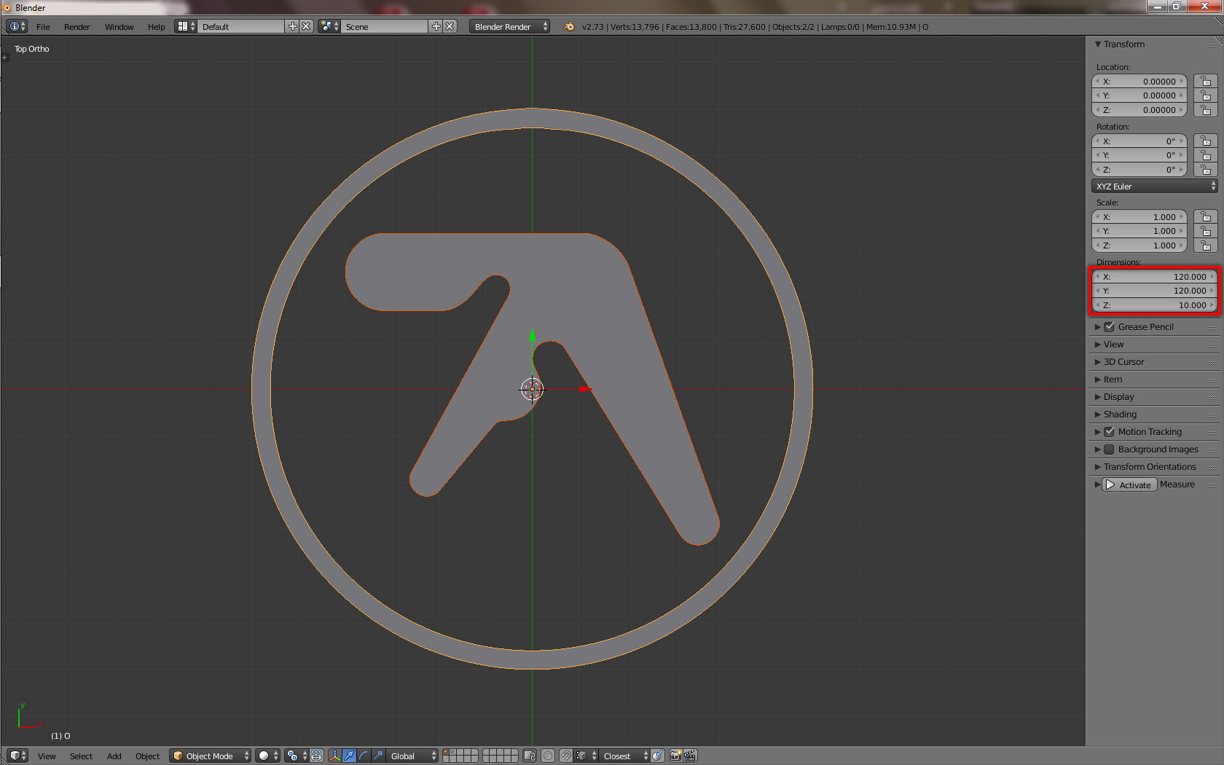Open the Object menu in 3D View header
1224x765 pixels.
coord(147,756)
